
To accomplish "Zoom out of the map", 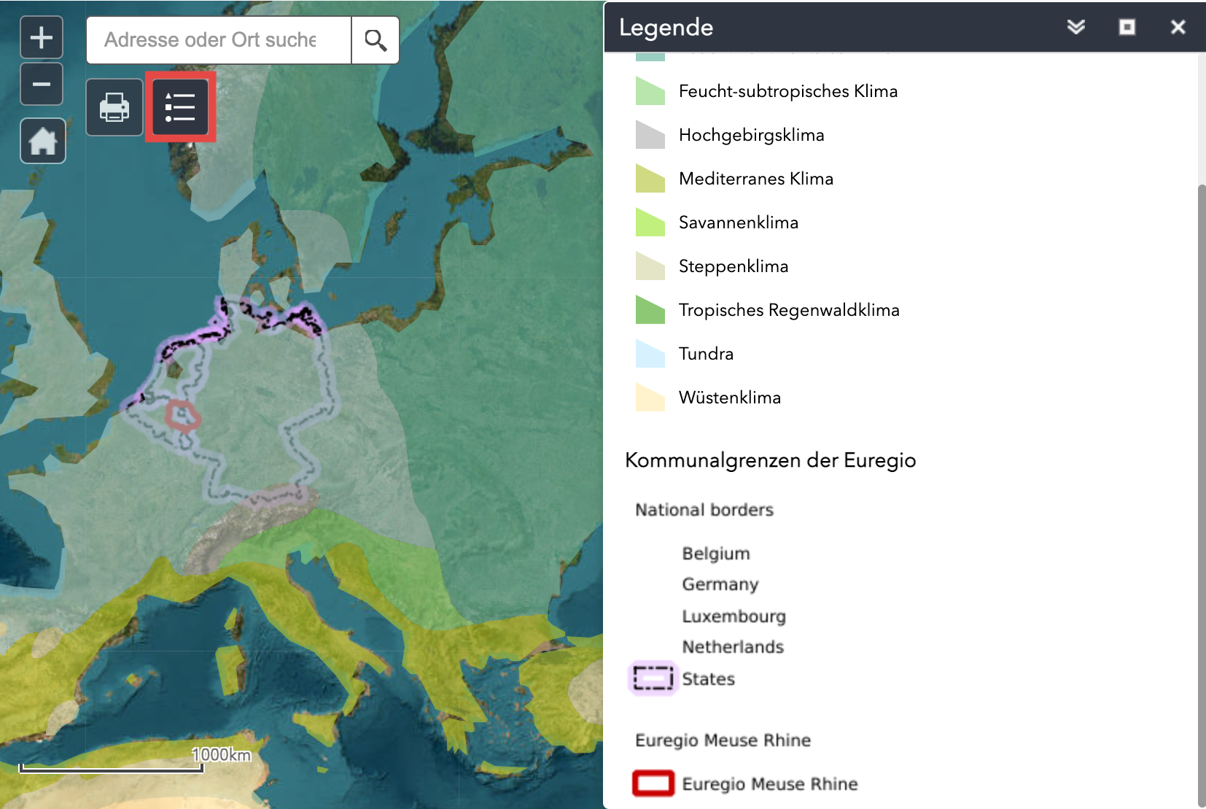I will click(x=42, y=85).
